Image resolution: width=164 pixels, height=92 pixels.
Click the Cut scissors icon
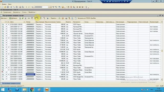pos(11,7)
